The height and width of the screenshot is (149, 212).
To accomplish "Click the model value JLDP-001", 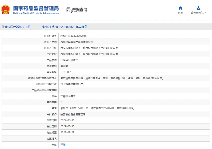I will pyautogui.click(x=66, y=72).
